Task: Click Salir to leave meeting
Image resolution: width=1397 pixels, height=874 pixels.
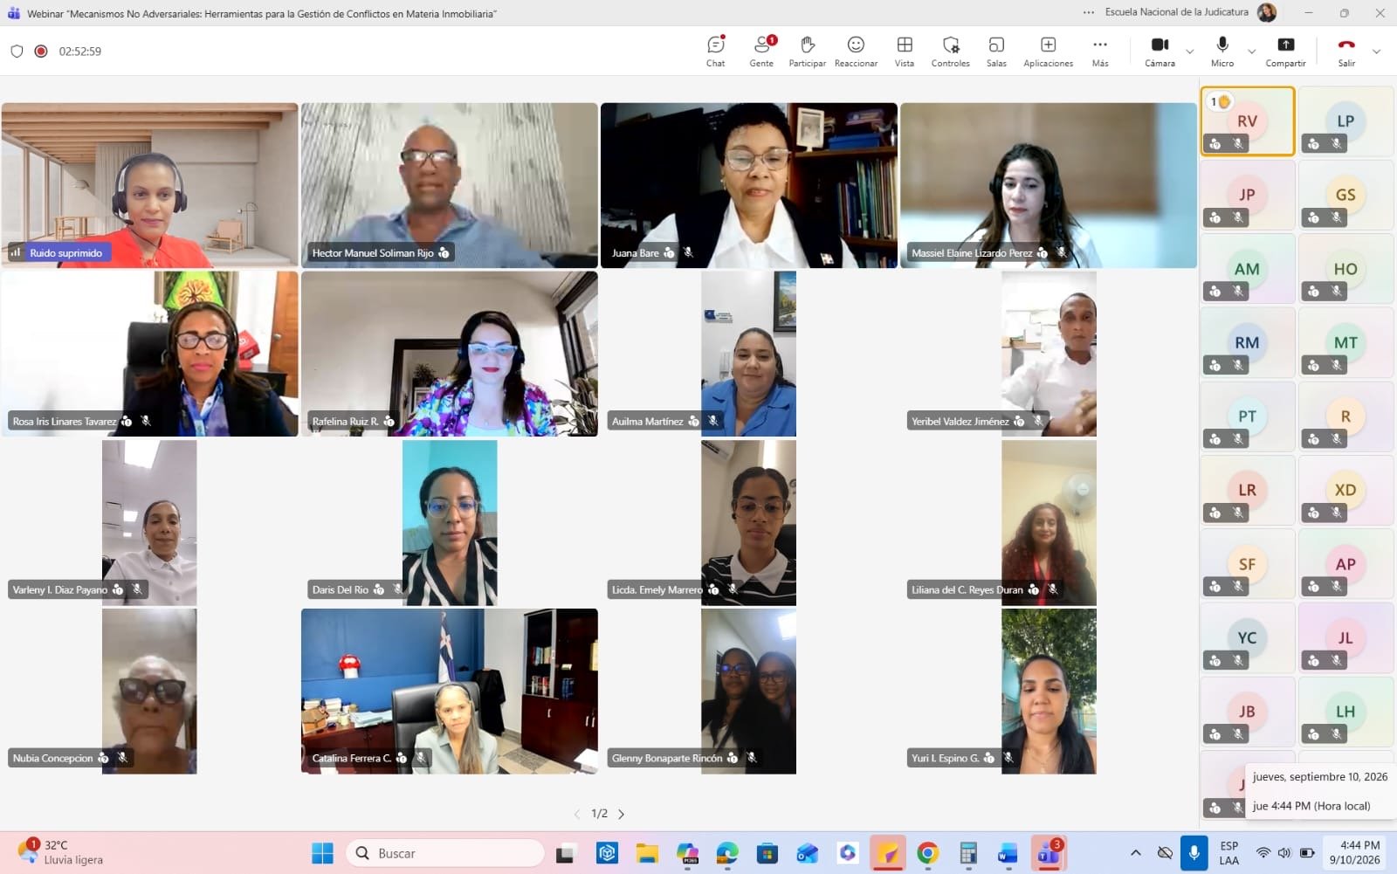Action: coord(1346,52)
